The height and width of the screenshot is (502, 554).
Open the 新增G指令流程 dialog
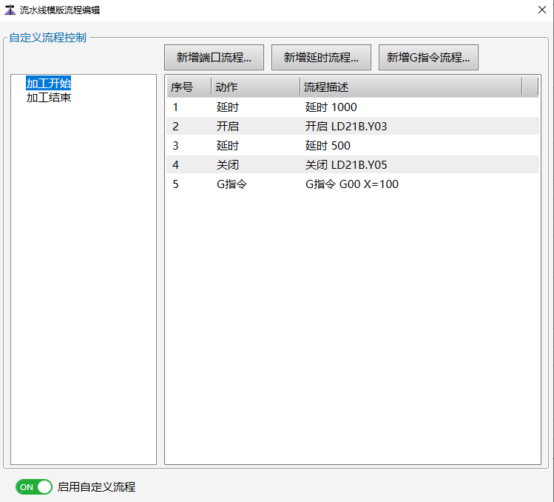(428, 57)
